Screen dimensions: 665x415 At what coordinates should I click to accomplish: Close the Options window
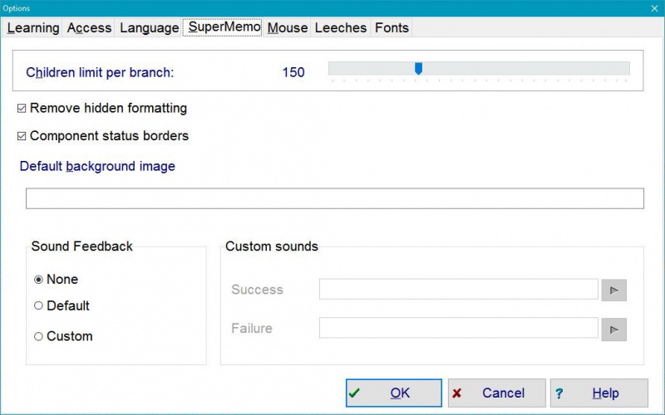click(654, 7)
